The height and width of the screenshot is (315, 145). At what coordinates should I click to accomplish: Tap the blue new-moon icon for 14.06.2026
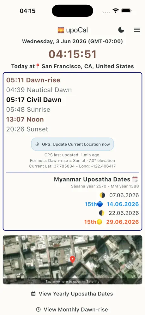[100, 204]
